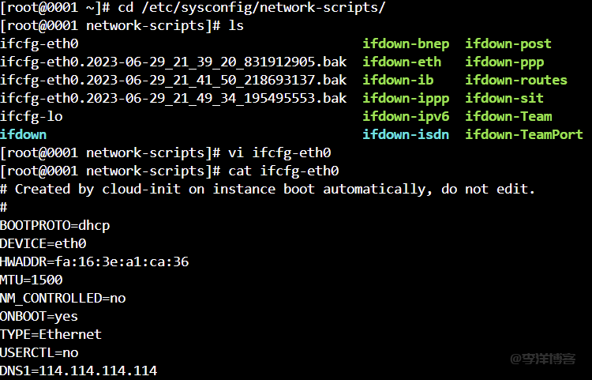592x380 pixels.
Task: Place cursor on BOOTPROTO=dhcp line
Action: [55, 225]
